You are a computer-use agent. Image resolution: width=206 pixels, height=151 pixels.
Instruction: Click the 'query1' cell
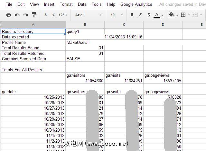point(85,32)
